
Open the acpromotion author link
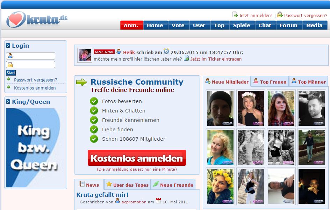(x=134, y=202)
